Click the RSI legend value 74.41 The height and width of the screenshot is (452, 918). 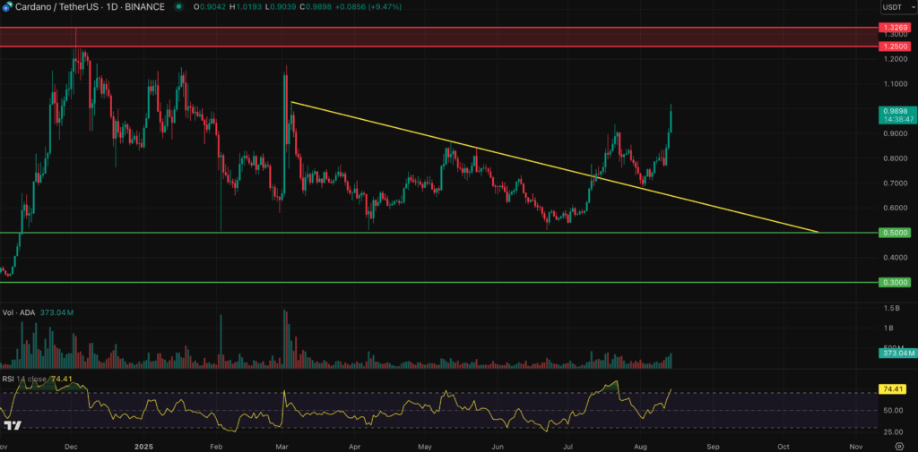coord(62,379)
